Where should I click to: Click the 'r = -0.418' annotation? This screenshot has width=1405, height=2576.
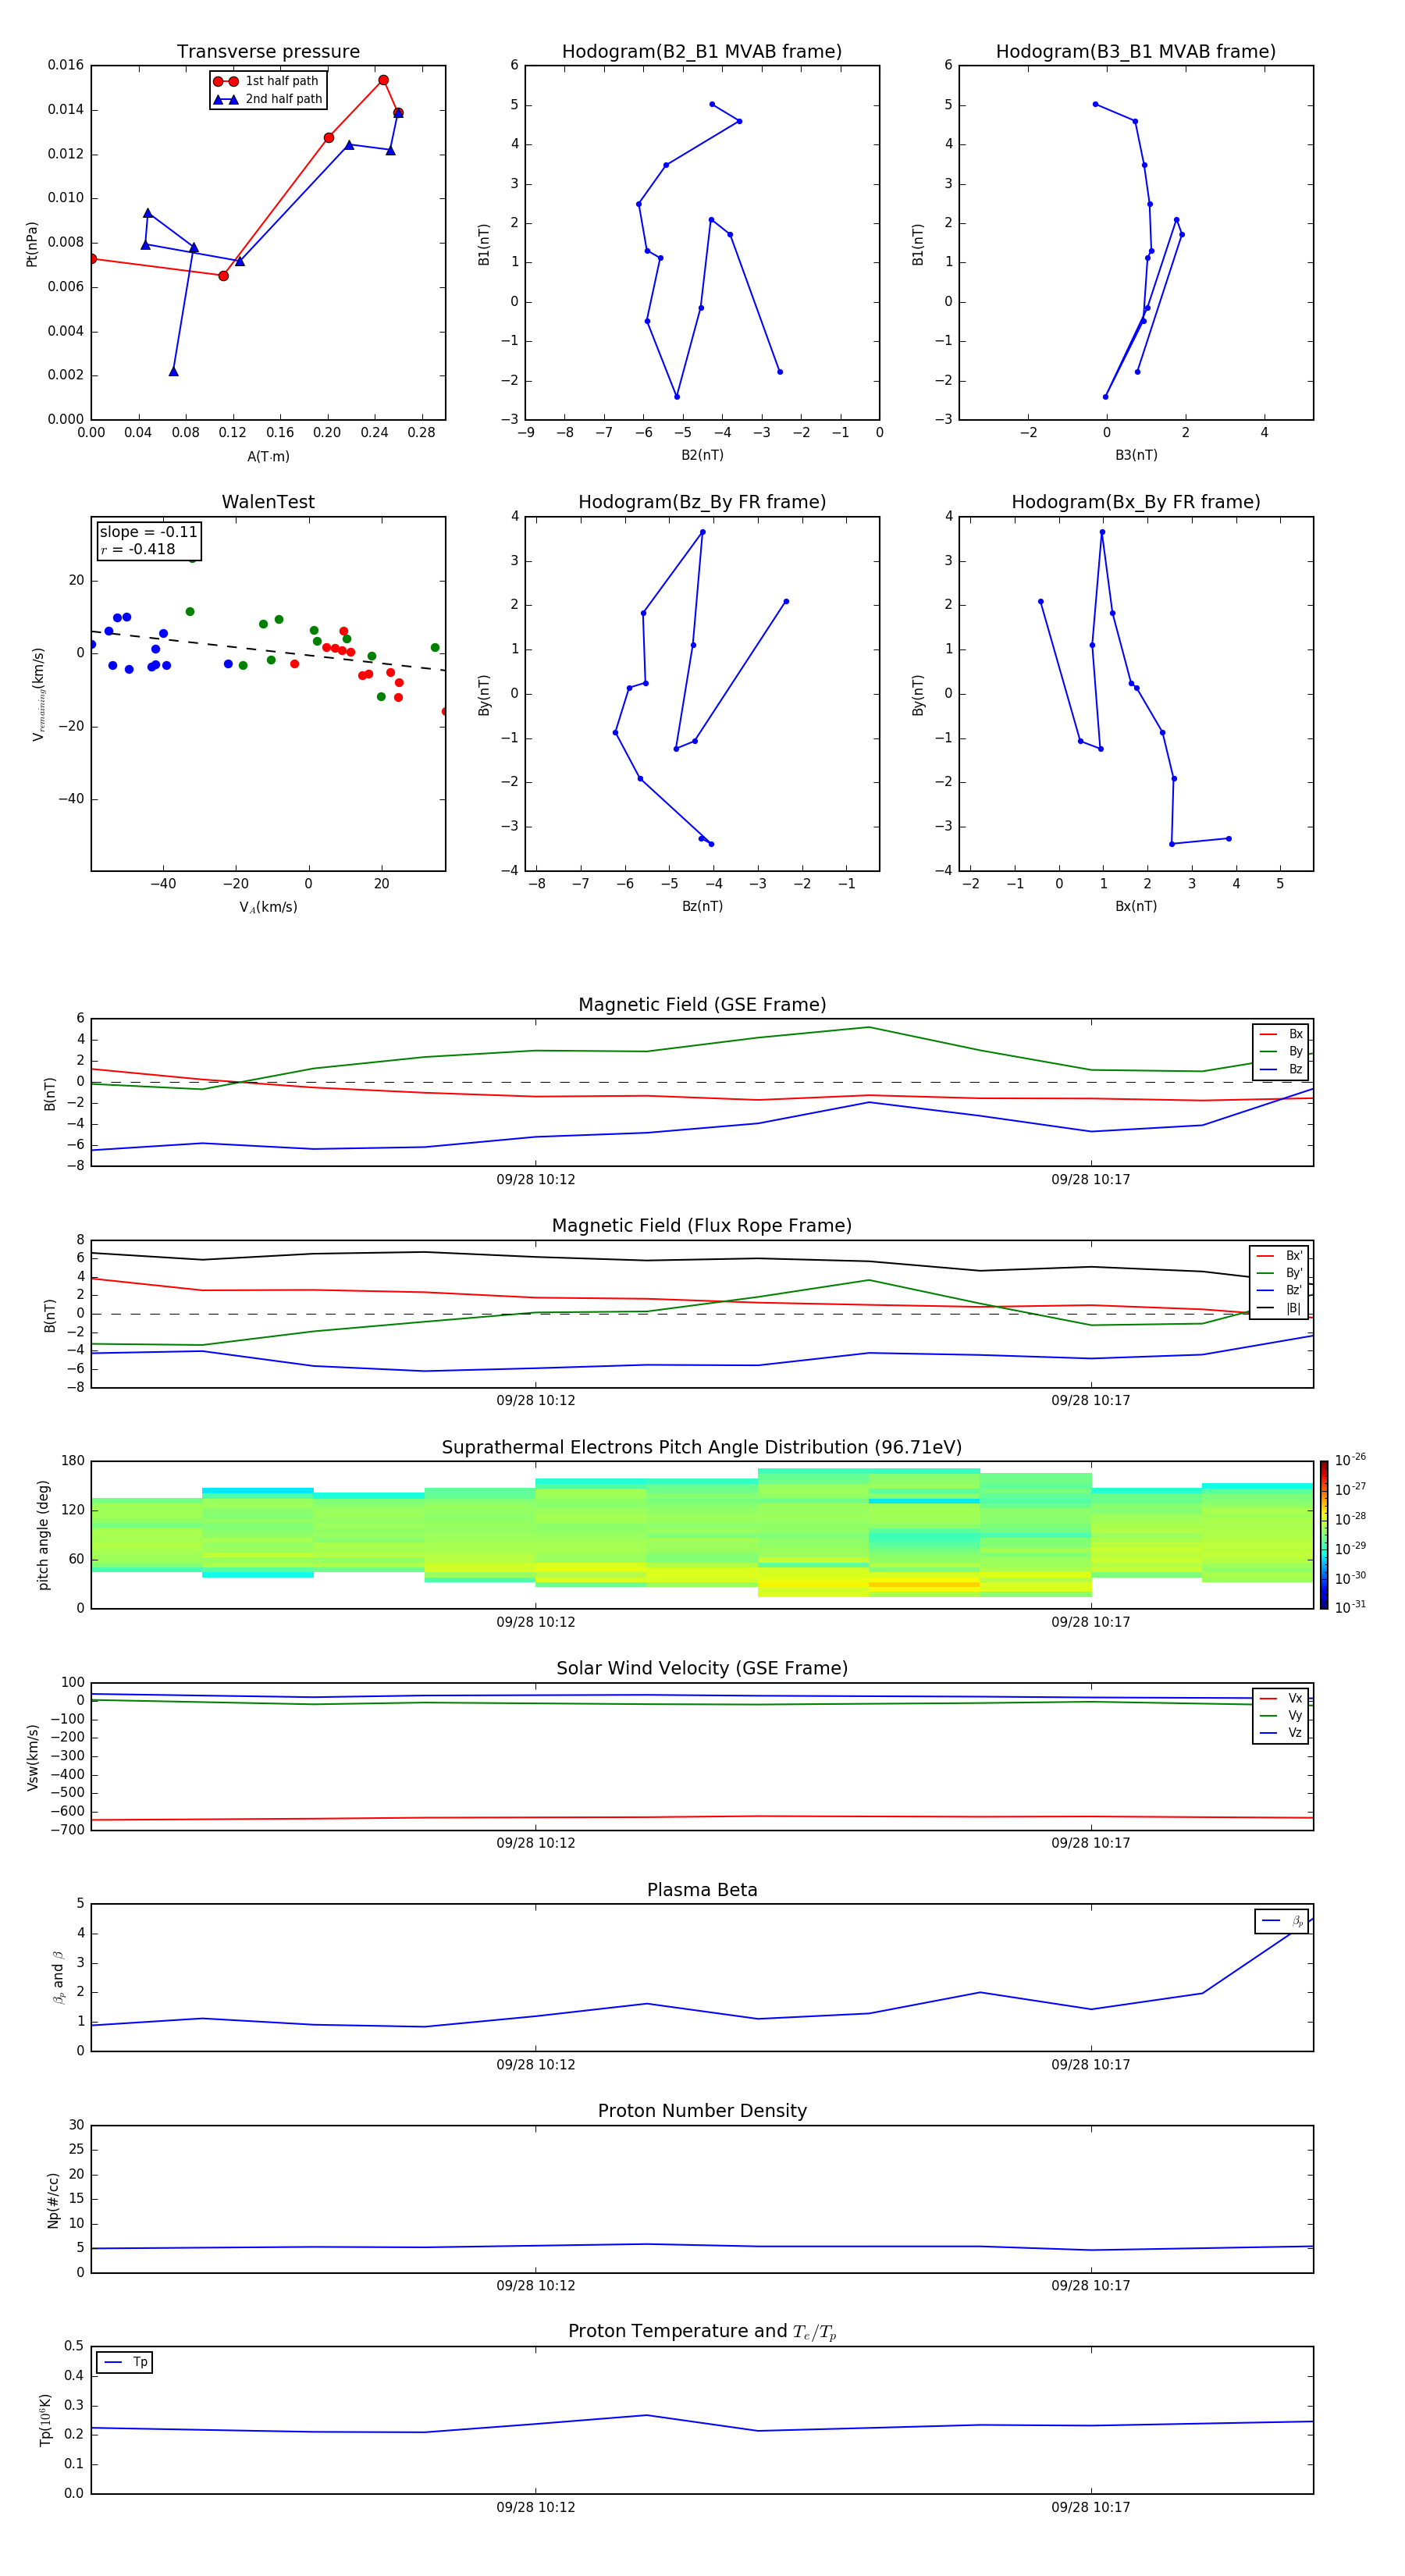coord(138,549)
